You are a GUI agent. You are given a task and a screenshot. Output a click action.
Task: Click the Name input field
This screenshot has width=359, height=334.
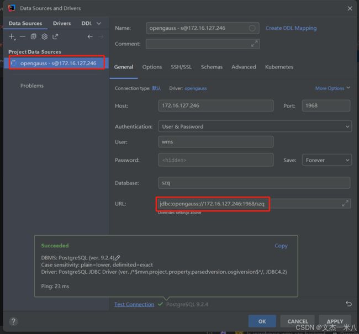(202, 28)
